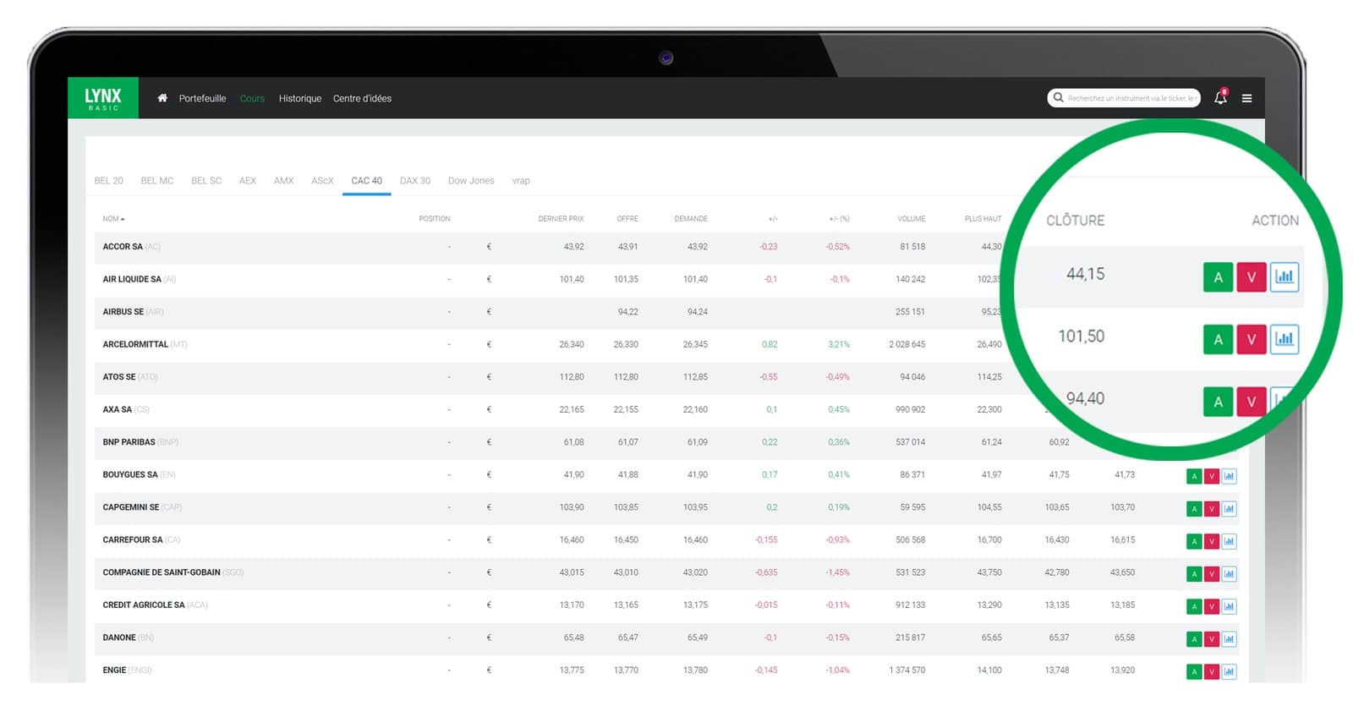This screenshot has width=1353, height=706.
Task: Open chart for Bouygues SA
Action: pyautogui.click(x=1229, y=476)
